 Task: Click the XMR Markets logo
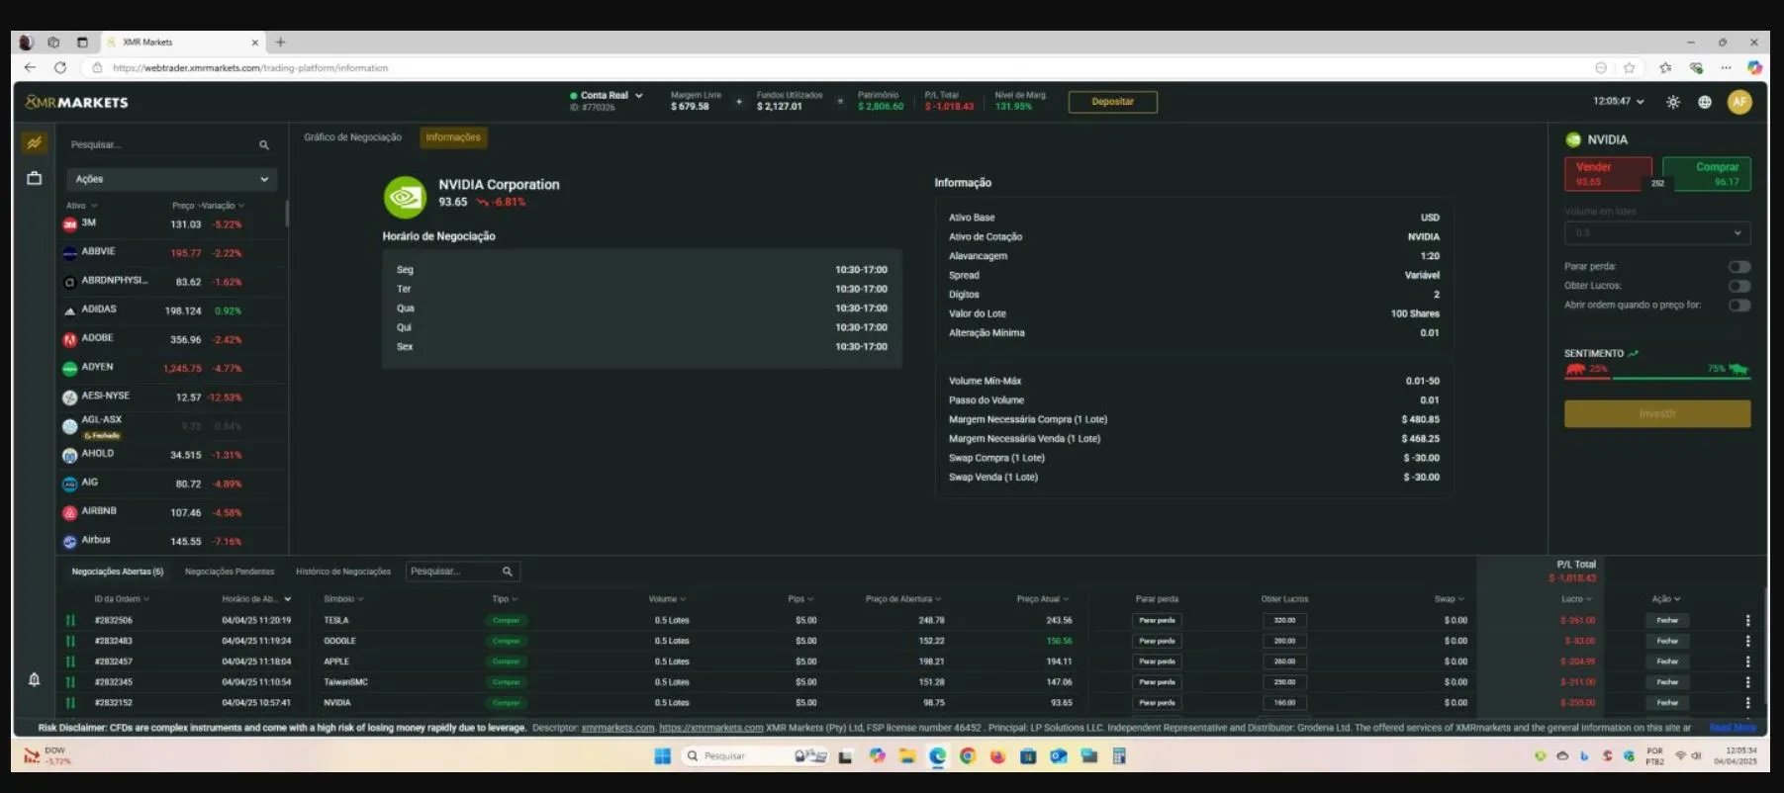76,102
